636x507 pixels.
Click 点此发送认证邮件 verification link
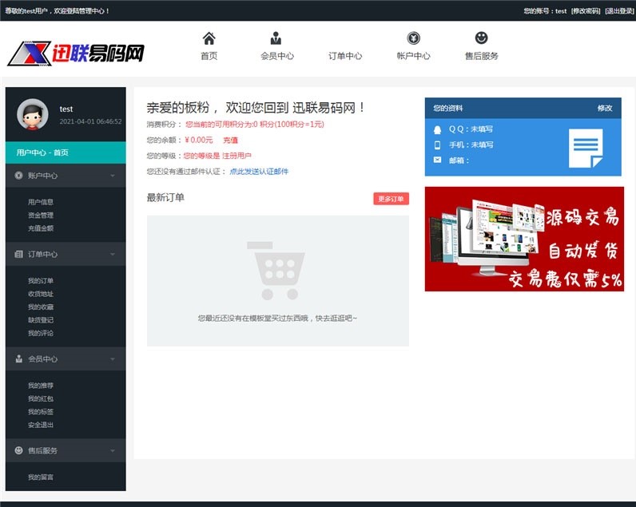[259, 172]
